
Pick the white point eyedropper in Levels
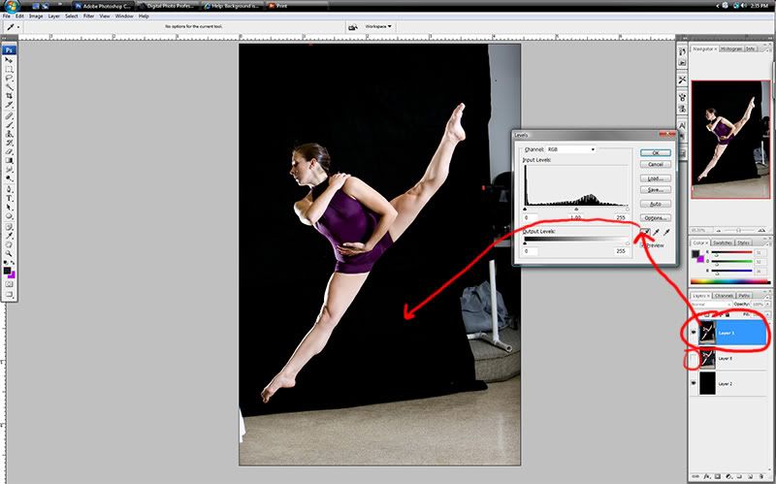pos(667,234)
